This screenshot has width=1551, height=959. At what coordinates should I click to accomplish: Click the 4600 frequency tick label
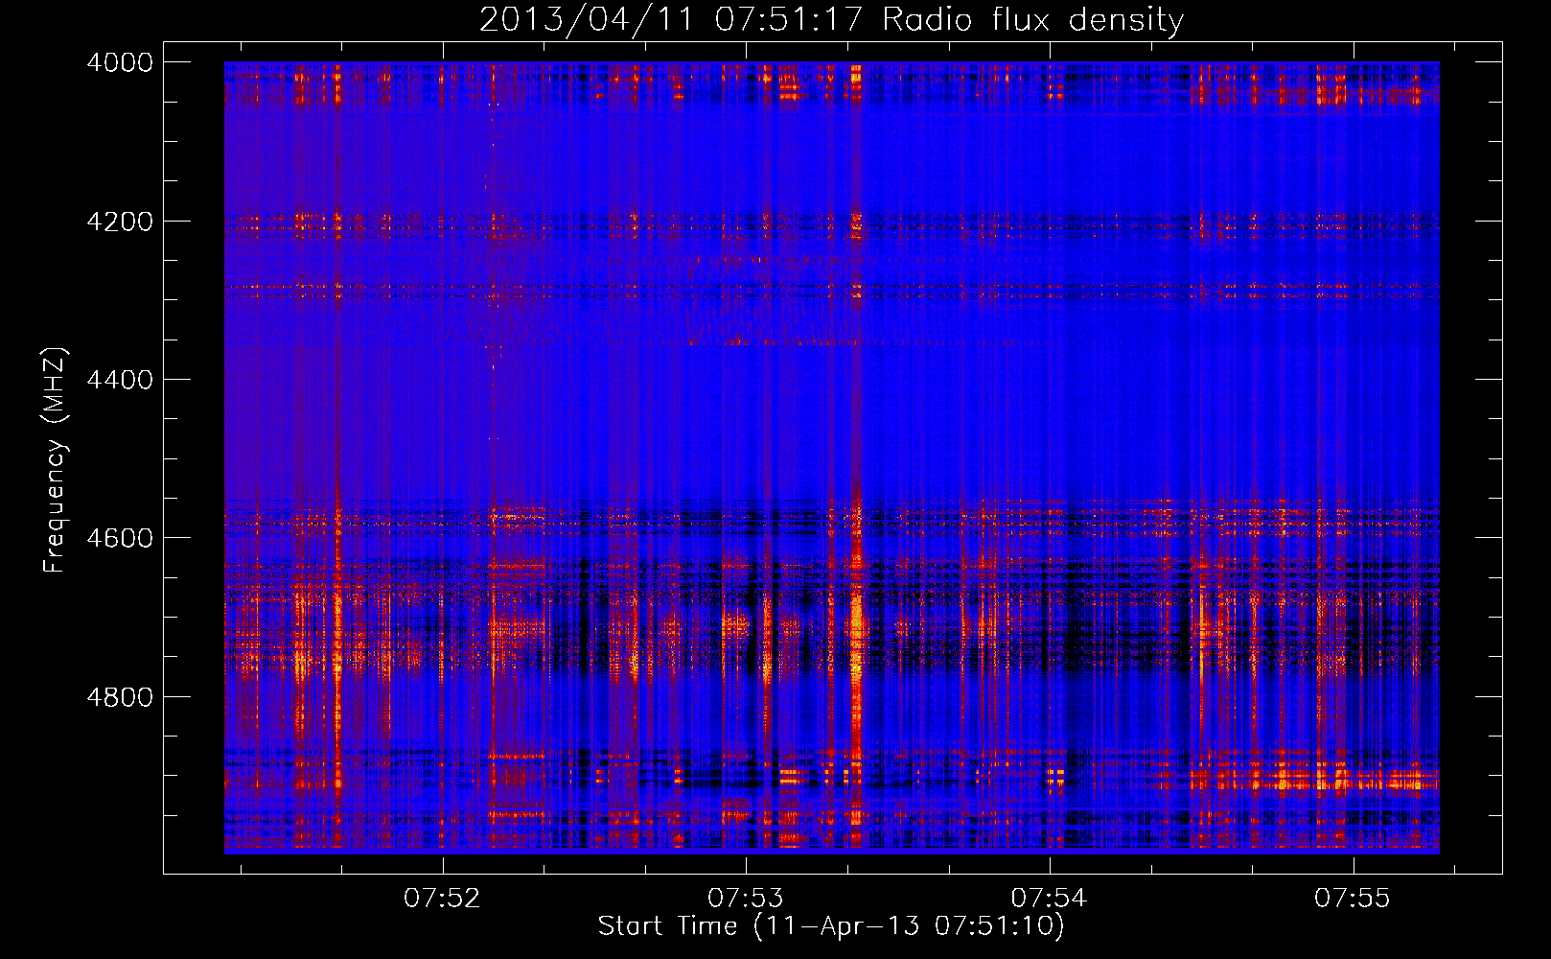click(x=120, y=538)
